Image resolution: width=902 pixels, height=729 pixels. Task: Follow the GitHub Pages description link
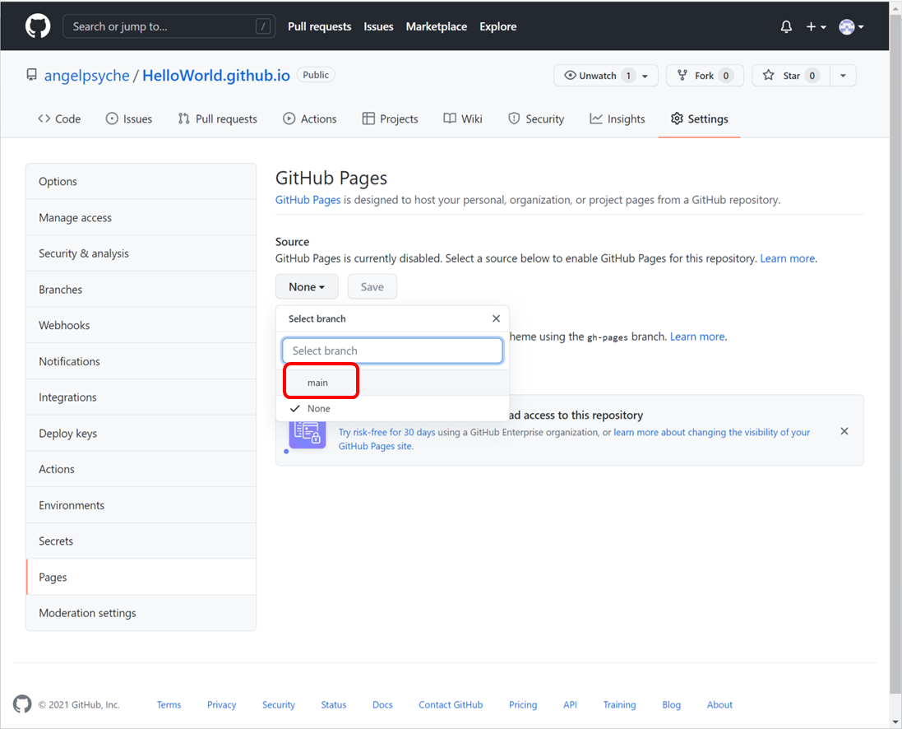308,200
